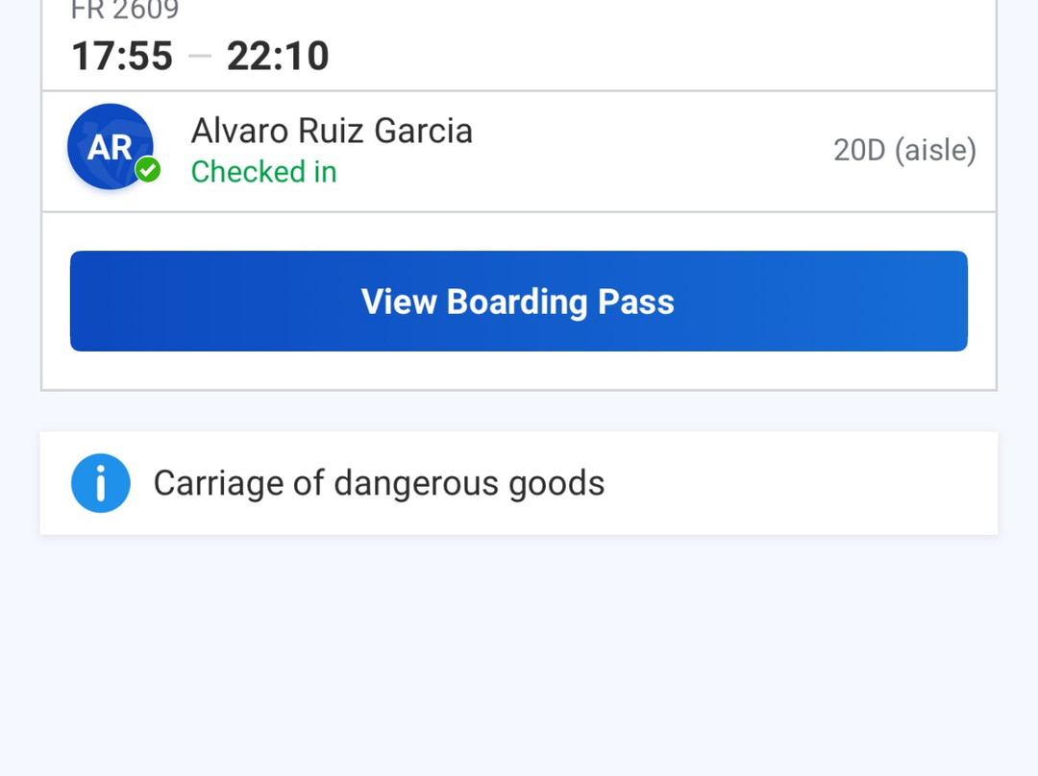
Task: Tap the dash between flight times
Action: pos(200,57)
